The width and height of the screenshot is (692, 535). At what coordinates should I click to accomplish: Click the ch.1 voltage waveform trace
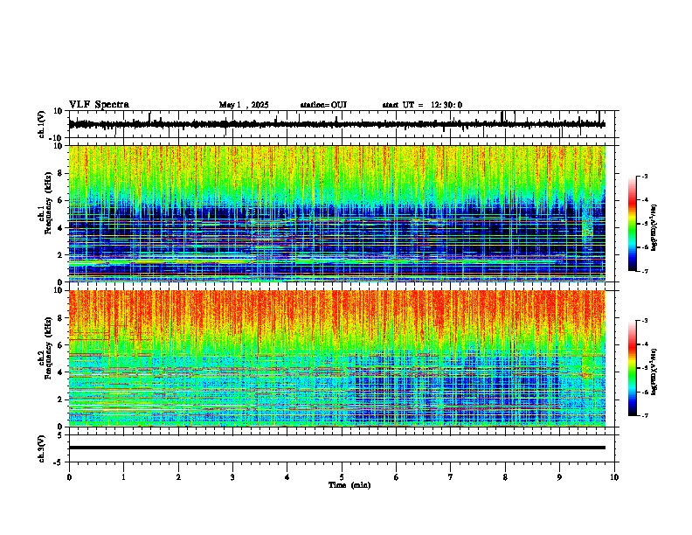point(336,124)
